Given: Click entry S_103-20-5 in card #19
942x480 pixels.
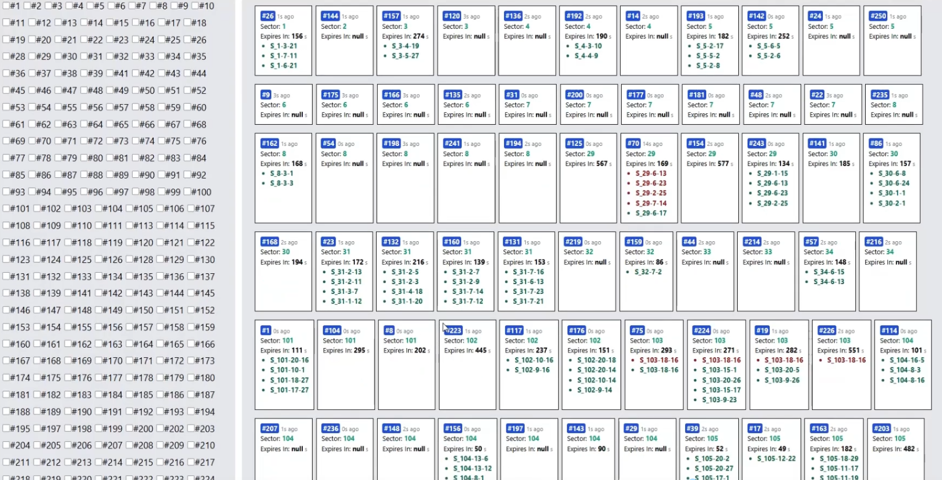Looking at the screenshot, I should [x=782, y=370].
